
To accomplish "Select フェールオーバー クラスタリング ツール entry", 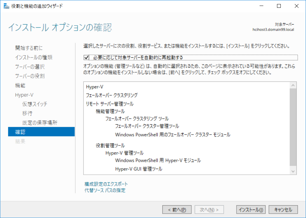I will [137, 119].
